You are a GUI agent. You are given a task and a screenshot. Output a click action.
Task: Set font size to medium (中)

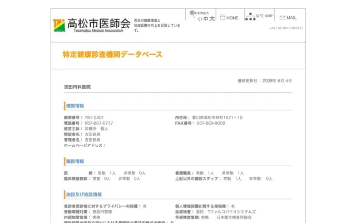tap(205, 19)
